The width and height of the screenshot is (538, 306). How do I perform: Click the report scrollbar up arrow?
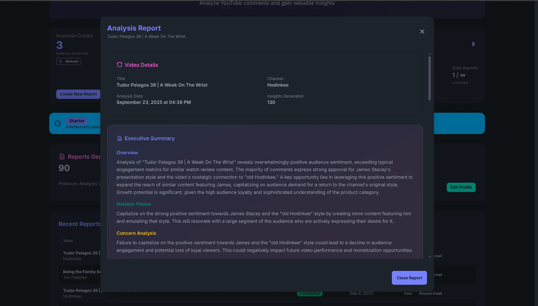click(430, 54)
